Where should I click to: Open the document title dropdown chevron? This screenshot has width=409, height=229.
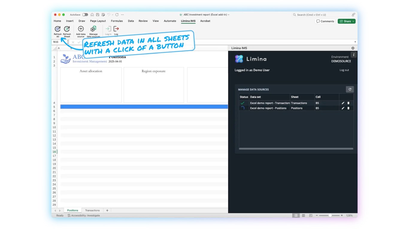[228, 15]
